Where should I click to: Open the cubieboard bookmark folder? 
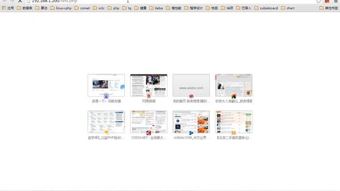[266, 8]
